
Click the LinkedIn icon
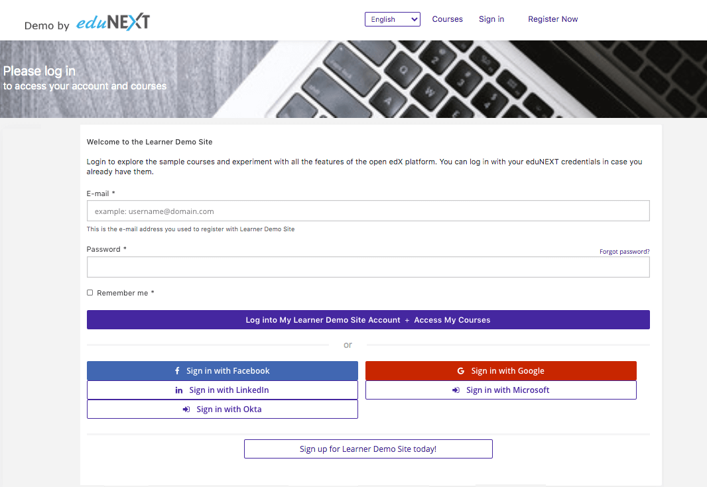[x=179, y=390]
